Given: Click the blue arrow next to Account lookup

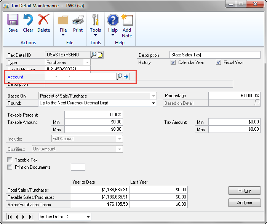Looking at the screenshot, I should (x=126, y=77).
